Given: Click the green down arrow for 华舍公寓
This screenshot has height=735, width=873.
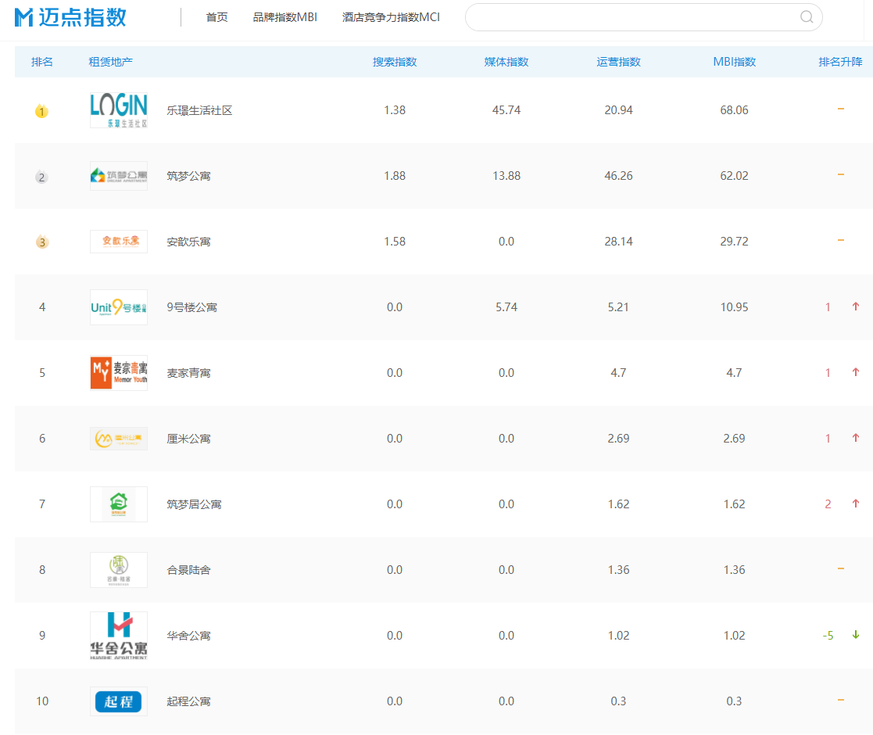Looking at the screenshot, I should point(856,635).
